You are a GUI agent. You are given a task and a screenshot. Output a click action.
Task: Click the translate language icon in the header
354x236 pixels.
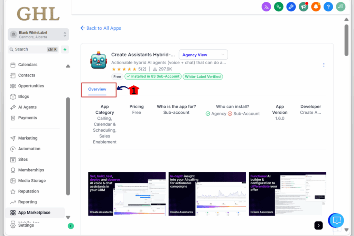click(x=266, y=7)
